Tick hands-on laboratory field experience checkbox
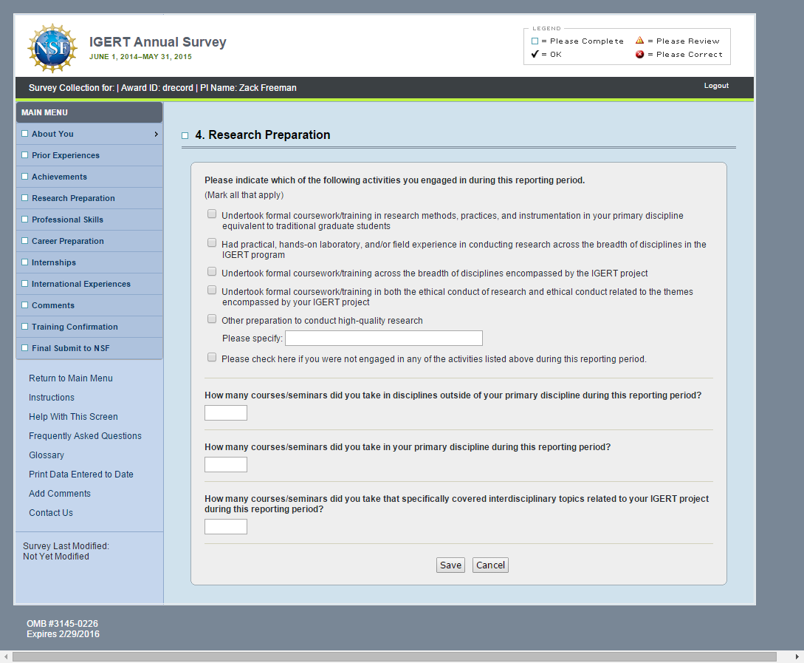 point(212,243)
